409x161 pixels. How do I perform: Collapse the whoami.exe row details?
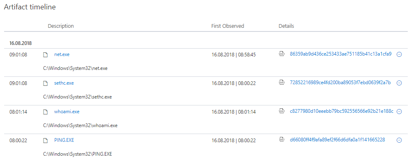pyautogui.click(x=399, y=112)
